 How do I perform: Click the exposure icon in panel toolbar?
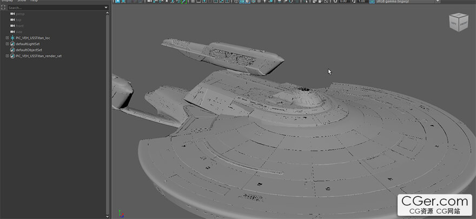[x=335, y=2]
